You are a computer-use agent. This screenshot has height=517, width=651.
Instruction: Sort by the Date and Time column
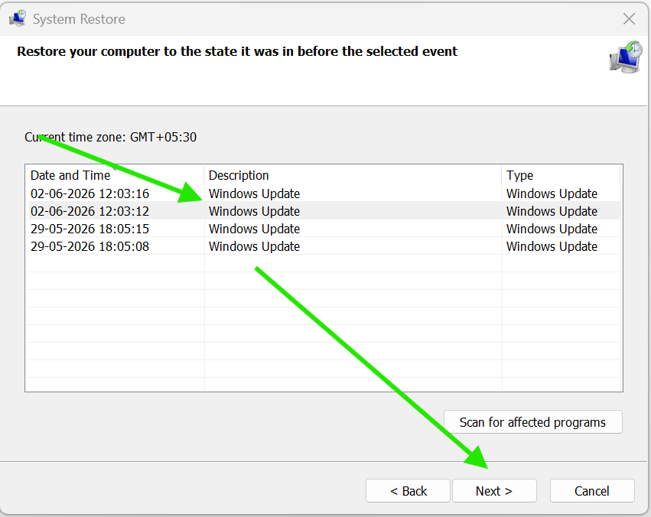[115, 175]
